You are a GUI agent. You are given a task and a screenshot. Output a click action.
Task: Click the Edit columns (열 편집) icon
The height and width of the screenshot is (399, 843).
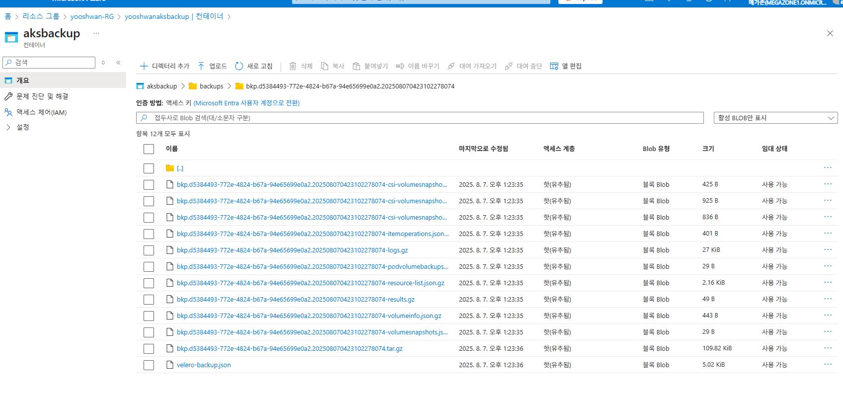(554, 66)
